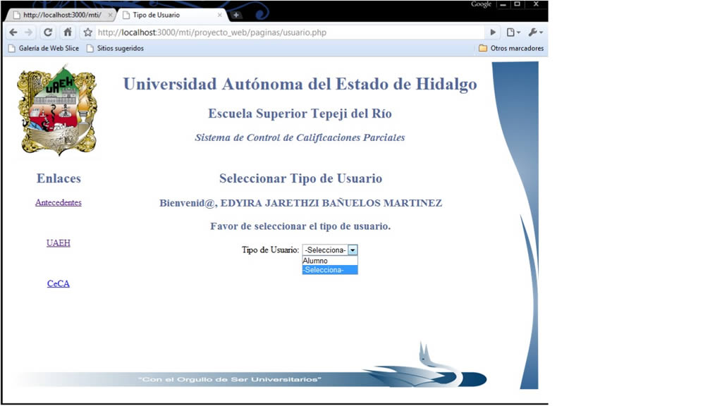Click the Enlaces heading
This screenshot has height=406, width=722.
(59, 178)
